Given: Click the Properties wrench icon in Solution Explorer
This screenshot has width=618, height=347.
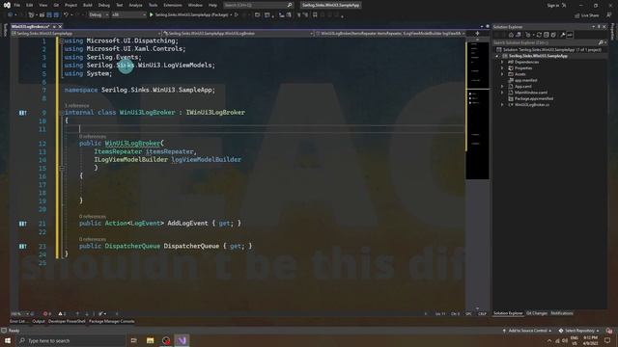Looking at the screenshot, I should 562,35.
